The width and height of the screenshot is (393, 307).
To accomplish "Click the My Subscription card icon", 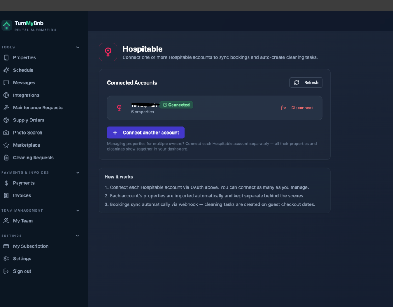I will (6, 246).
